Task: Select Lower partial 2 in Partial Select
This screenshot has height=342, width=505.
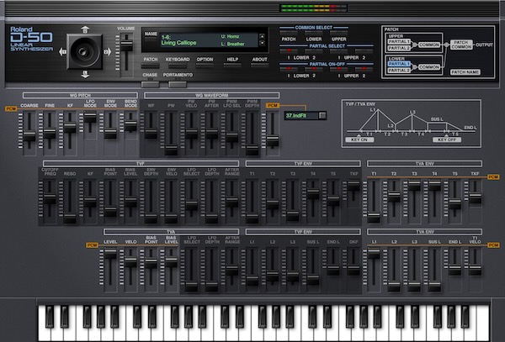Action: pyautogui.click(x=314, y=51)
